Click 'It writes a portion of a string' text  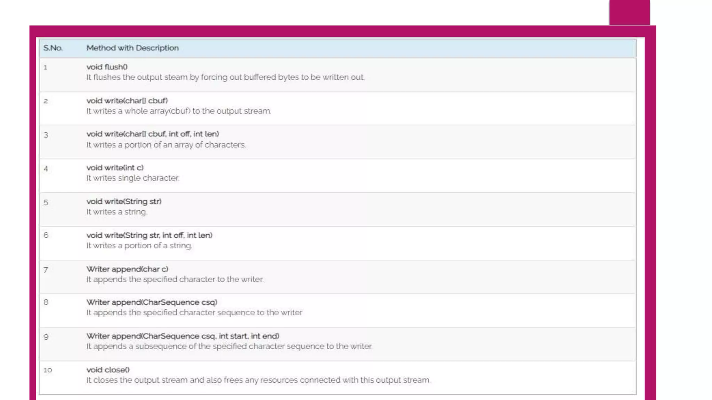[x=139, y=245]
